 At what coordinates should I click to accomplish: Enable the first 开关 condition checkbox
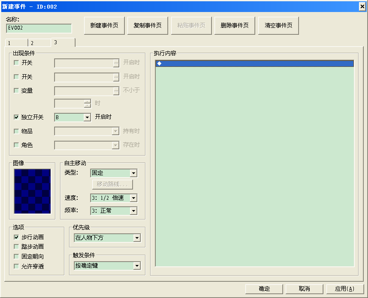click(x=16, y=63)
